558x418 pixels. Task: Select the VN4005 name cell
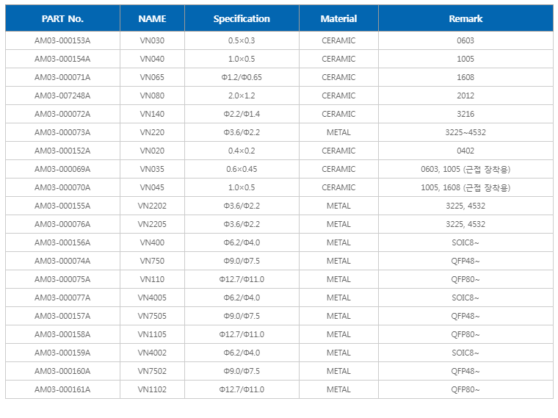152,298
